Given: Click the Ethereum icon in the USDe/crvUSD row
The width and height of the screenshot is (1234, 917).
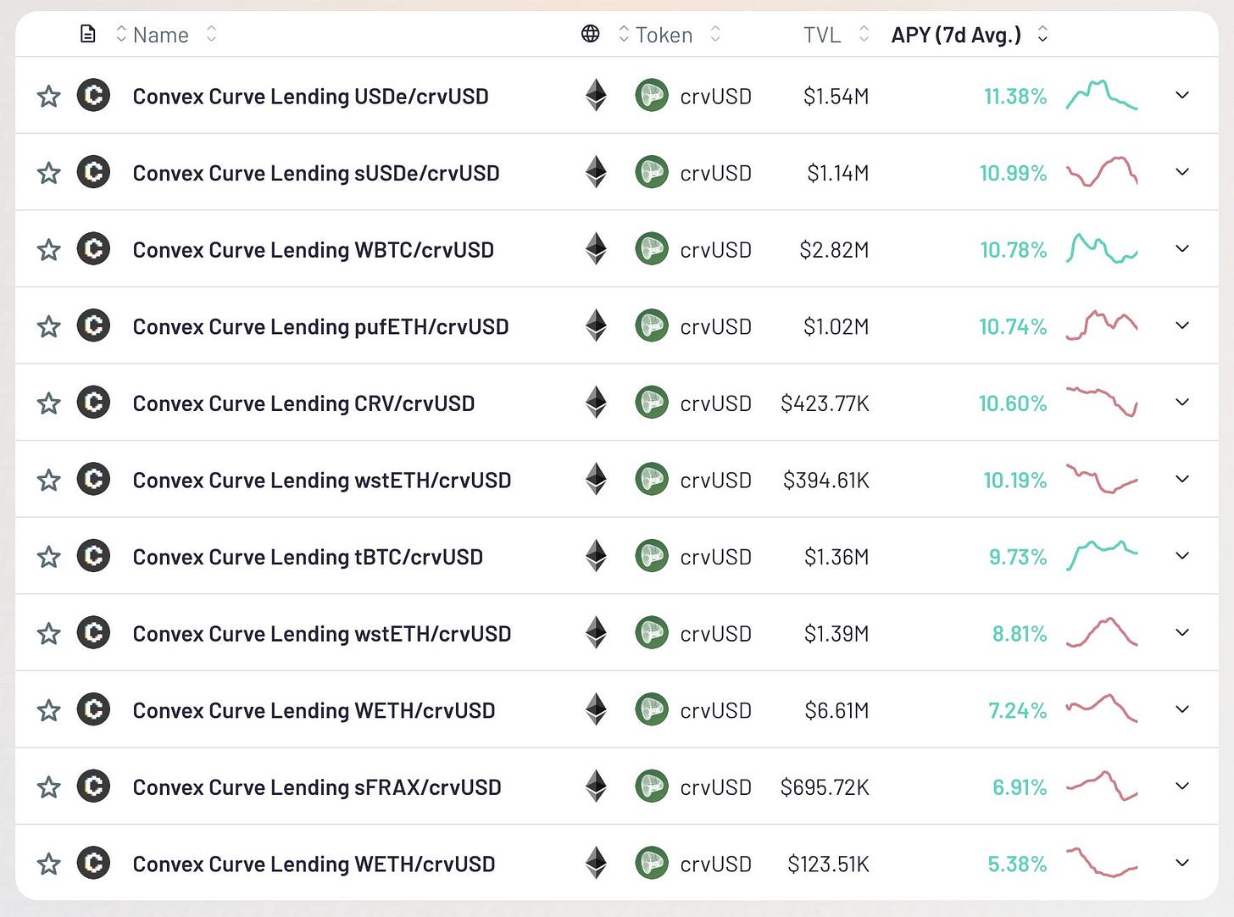Looking at the screenshot, I should [597, 96].
